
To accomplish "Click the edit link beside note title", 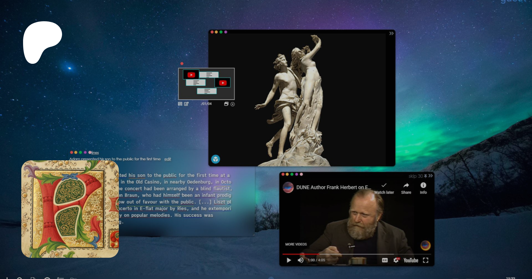I will click(x=168, y=159).
